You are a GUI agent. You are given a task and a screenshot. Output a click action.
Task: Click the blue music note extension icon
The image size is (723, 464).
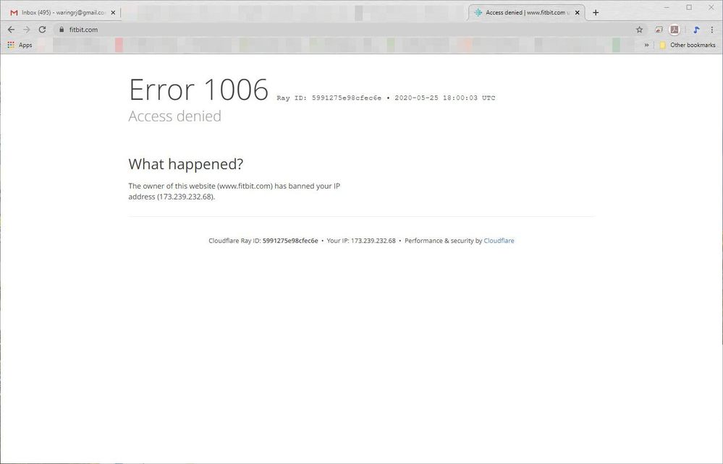pos(695,30)
